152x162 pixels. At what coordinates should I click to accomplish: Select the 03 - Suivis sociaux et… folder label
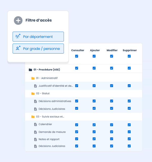pyautogui.click(x=50, y=117)
